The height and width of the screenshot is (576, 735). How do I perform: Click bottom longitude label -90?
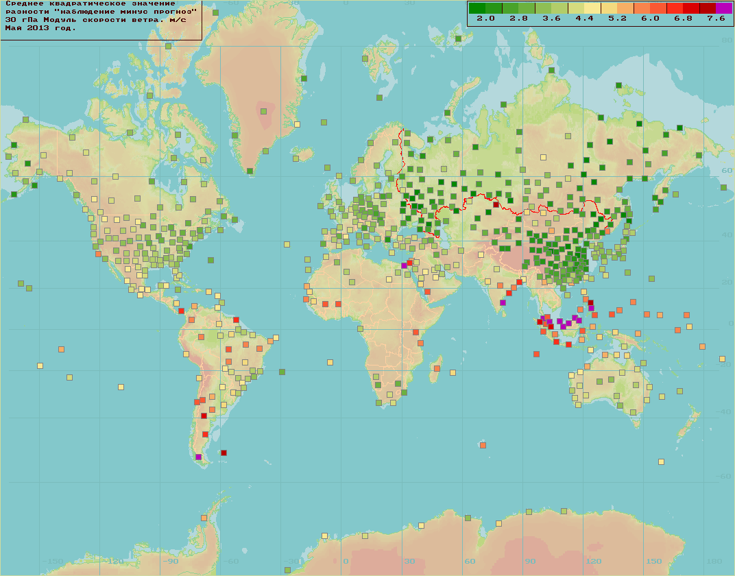171,561
